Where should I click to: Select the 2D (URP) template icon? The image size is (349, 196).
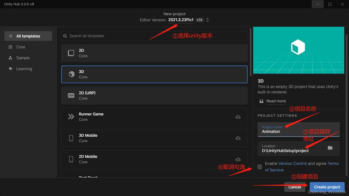click(x=71, y=95)
